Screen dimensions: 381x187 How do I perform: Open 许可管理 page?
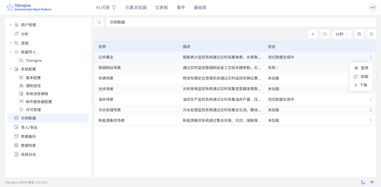pos(33,110)
